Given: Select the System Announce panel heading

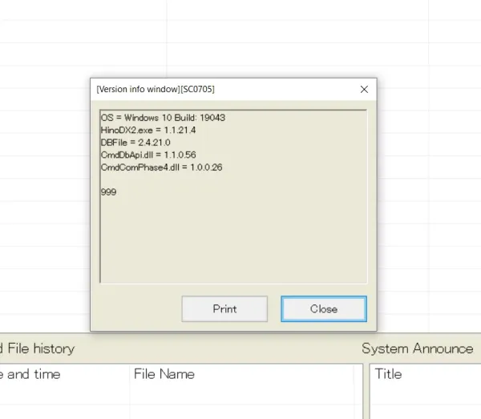Looking at the screenshot, I should [417, 348].
